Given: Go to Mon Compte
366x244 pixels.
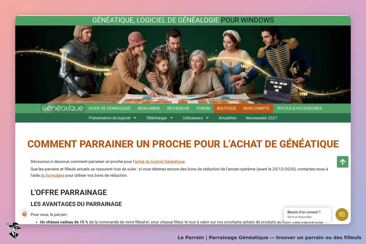Looking at the screenshot, I should click(256, 108).
